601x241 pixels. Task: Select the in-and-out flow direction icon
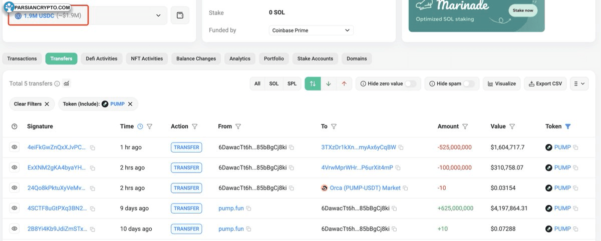point(313,83)
